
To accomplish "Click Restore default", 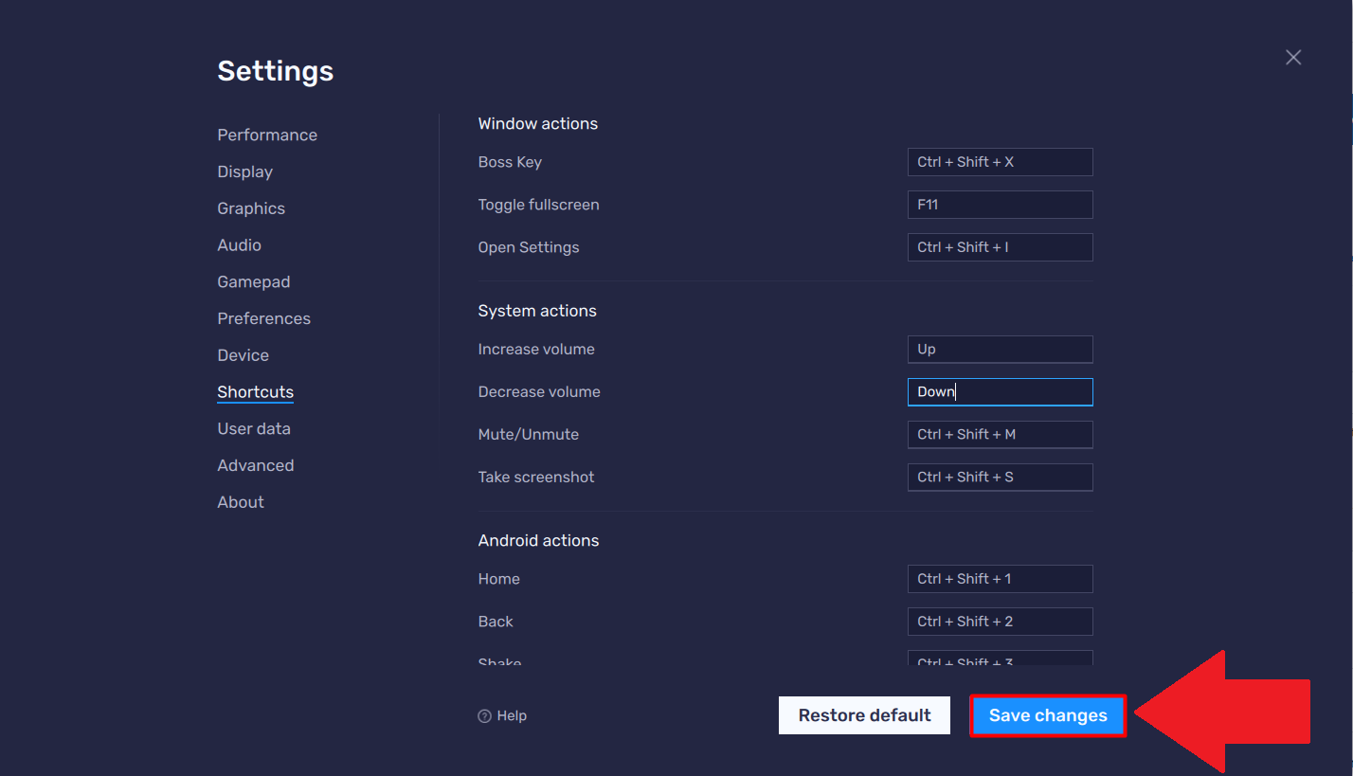I will click(863, 715).
